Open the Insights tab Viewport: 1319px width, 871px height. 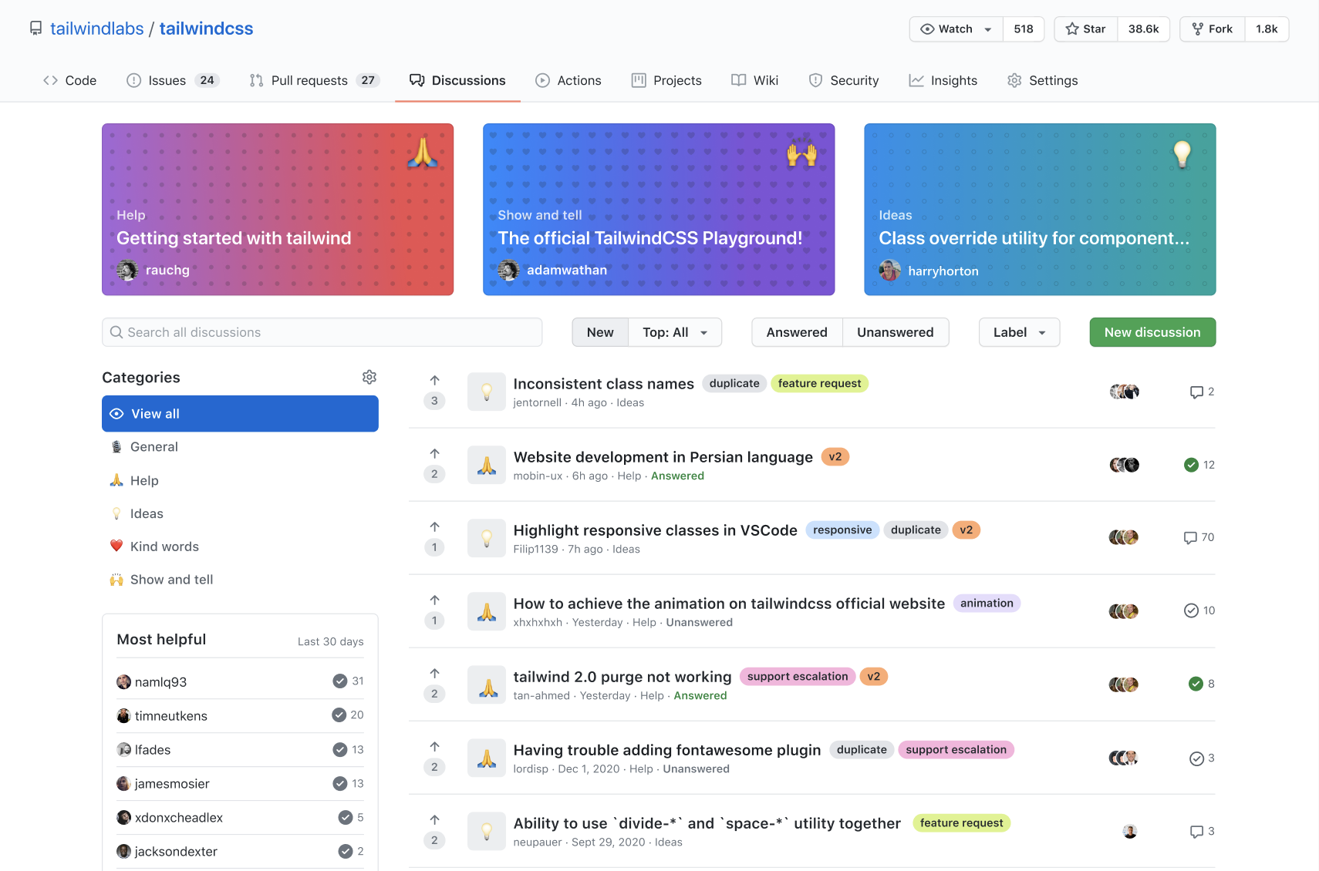(x=943, y=80)
